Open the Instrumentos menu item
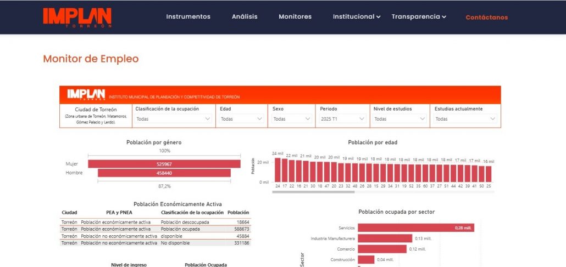This screenshot has width=566, height=267. pos(188,16)
